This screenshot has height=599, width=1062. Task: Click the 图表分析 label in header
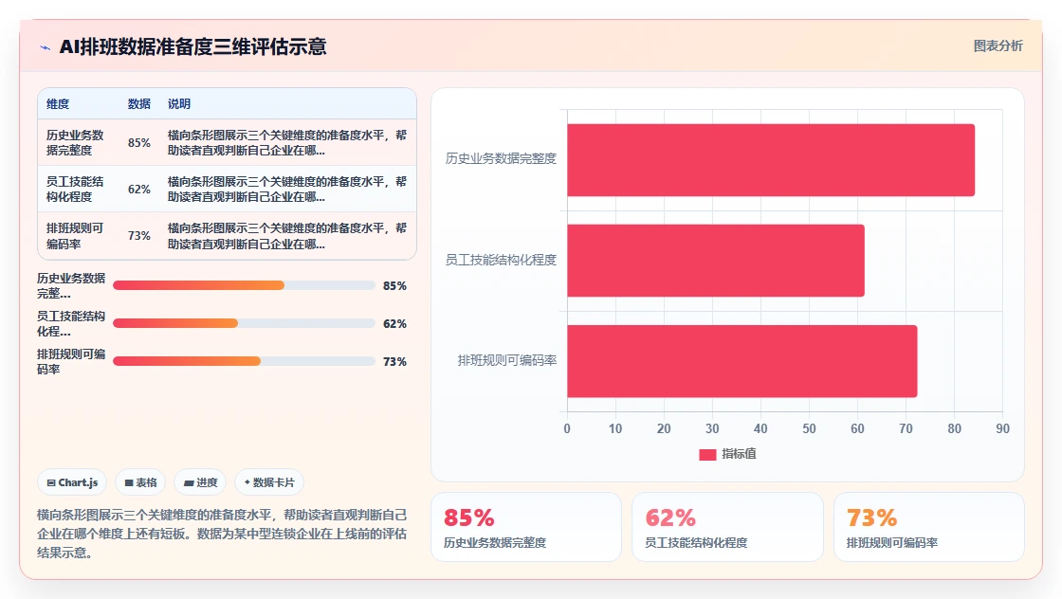(998, 46)
